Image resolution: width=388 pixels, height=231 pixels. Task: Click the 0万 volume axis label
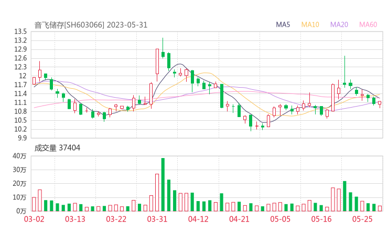pyautogui.click(x=21, y=211)
